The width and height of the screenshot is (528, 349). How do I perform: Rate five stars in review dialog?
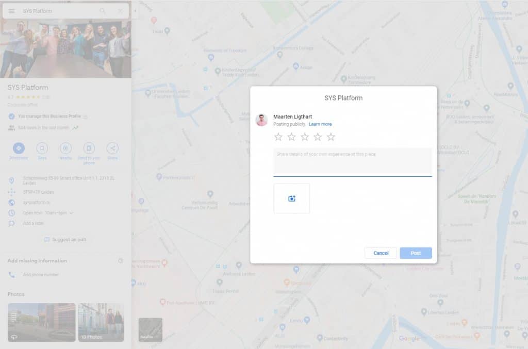[331, 137]
